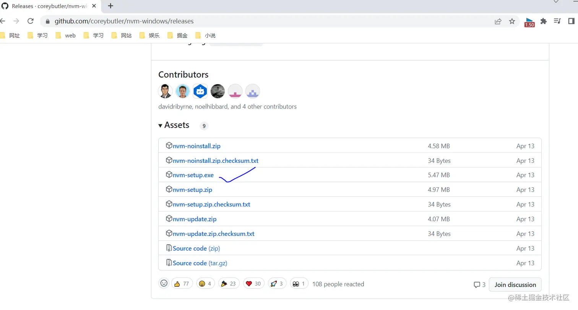Click package icon beside nvm-setup.exe
578x310 pixels.
(169, 175)
